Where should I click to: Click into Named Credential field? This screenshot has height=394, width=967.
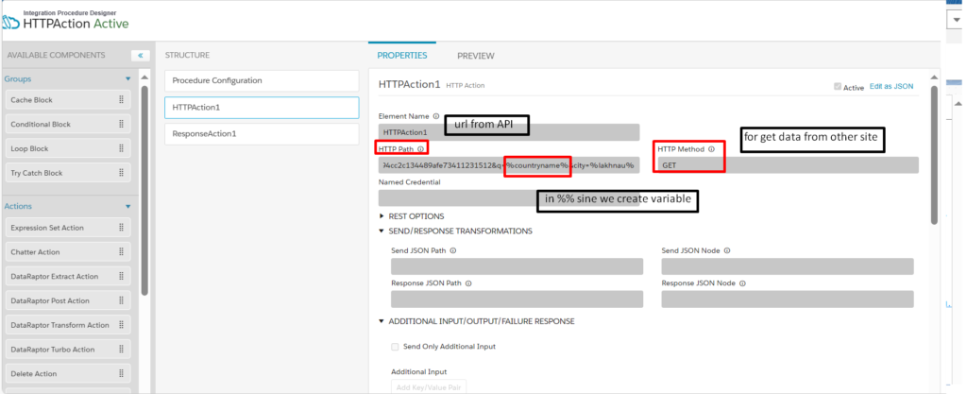509,197
